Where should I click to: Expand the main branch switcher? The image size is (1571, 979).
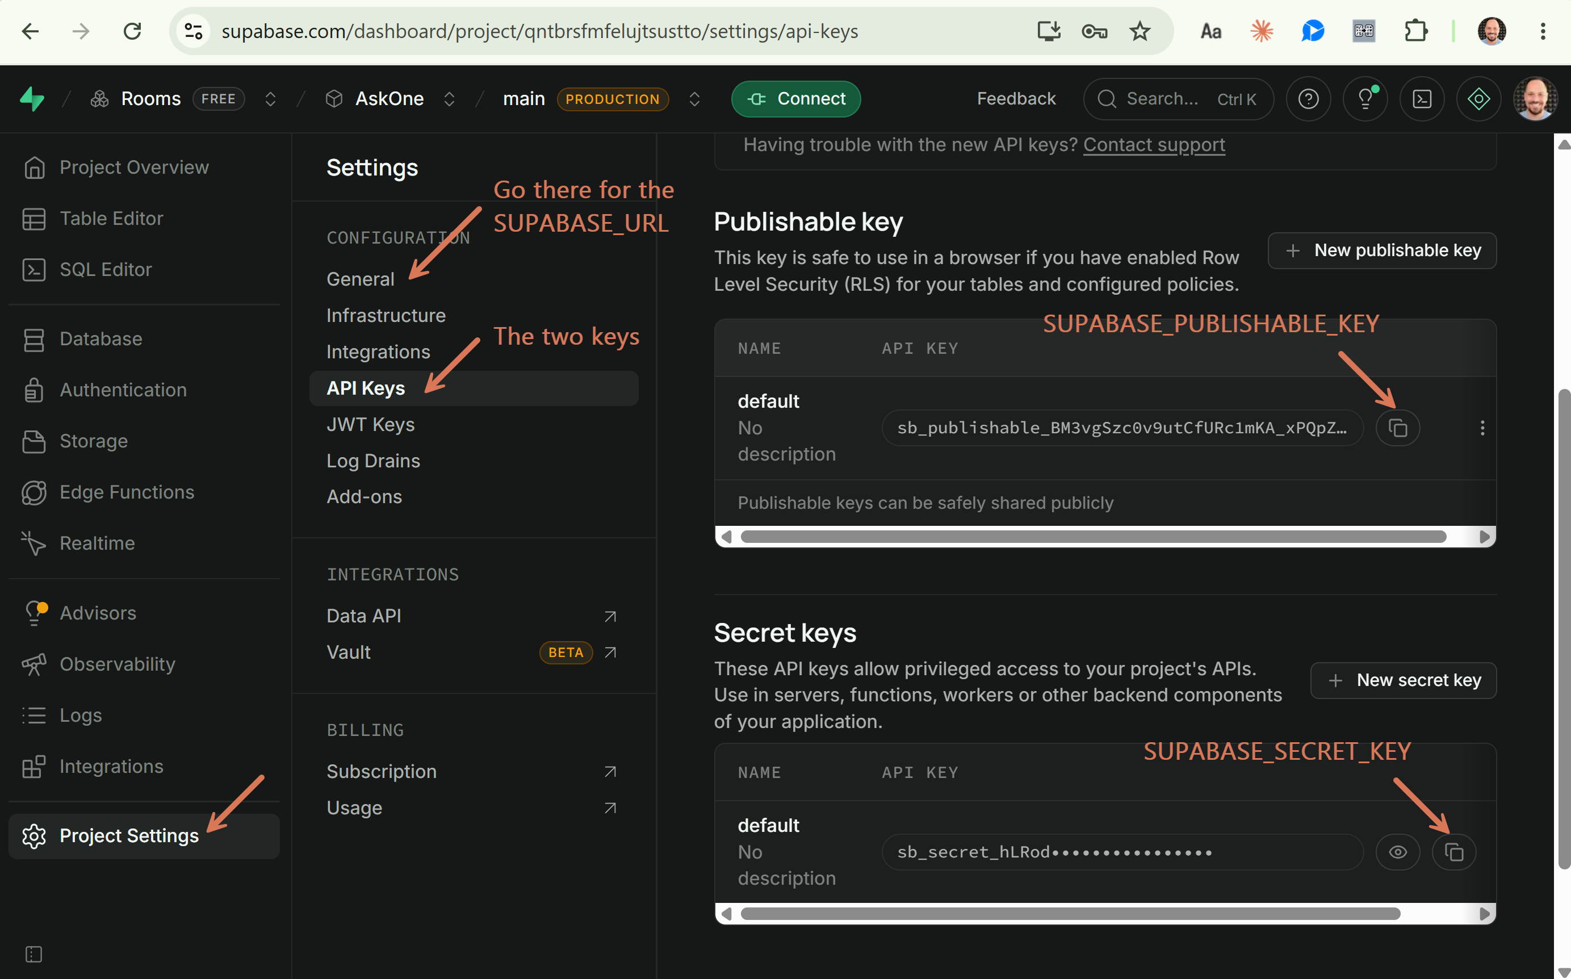(694, 98)
